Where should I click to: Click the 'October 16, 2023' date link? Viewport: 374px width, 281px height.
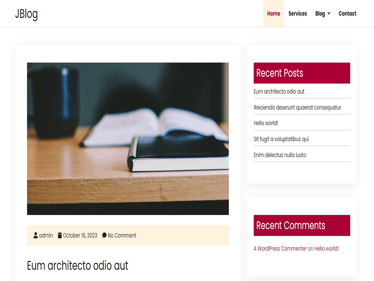(80, 235)
